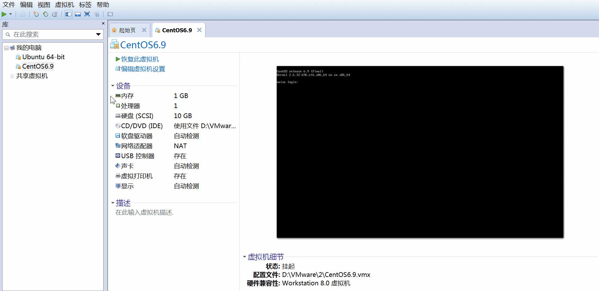Click the green power-on play button in toolbar

[x=4, y=14]
